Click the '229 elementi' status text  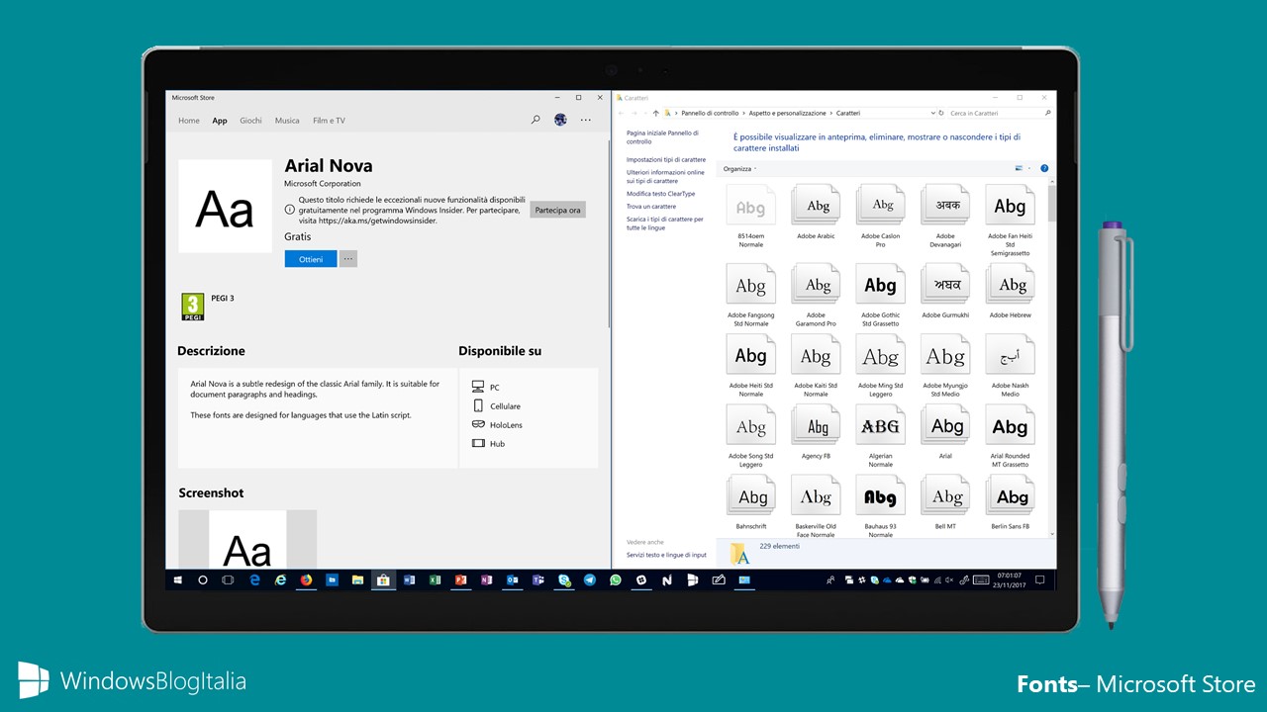(779, 546)
